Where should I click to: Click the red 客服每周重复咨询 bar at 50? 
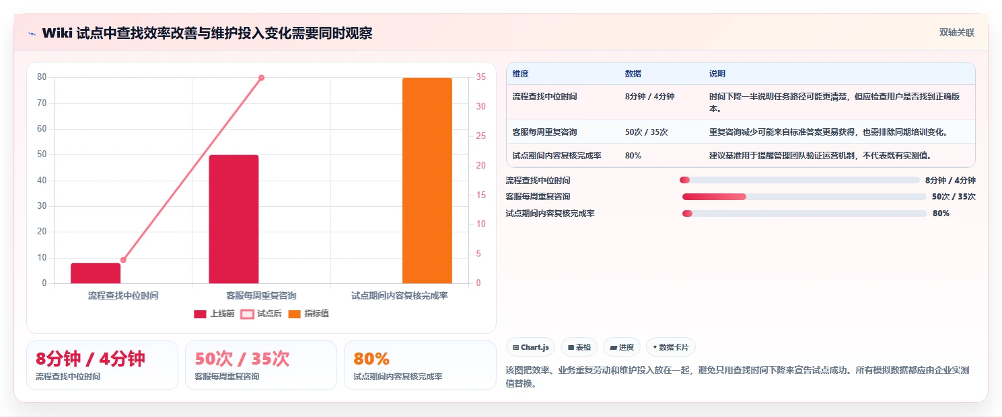[x=234, y=219]
